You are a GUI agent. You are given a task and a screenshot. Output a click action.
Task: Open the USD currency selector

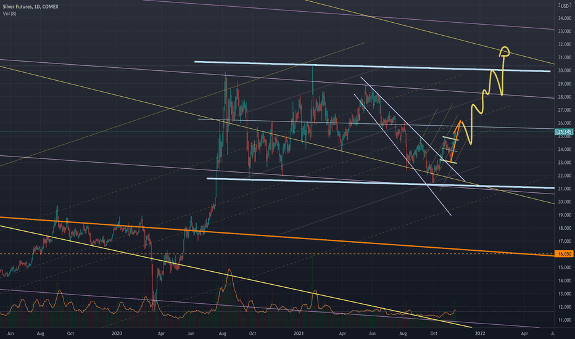(565, 6)
